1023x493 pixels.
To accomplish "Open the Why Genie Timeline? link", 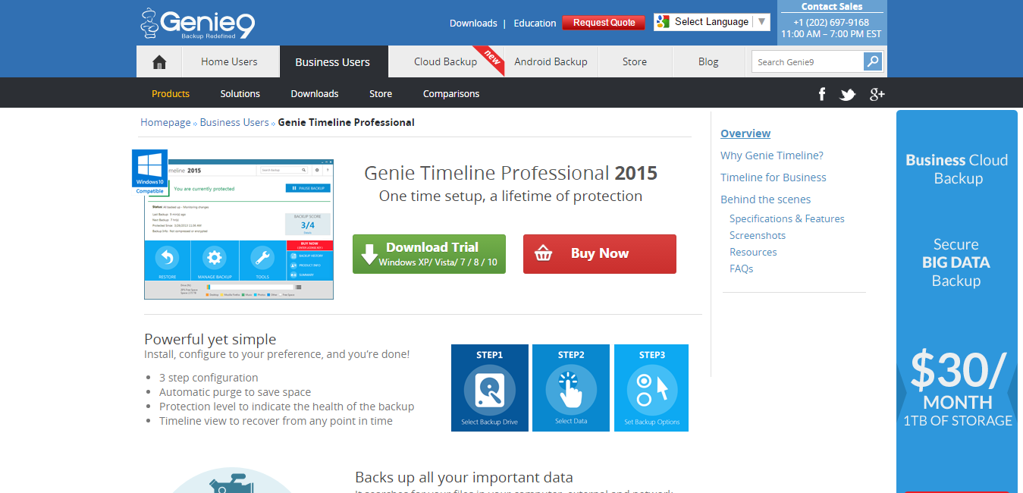I will click(772, 155).
